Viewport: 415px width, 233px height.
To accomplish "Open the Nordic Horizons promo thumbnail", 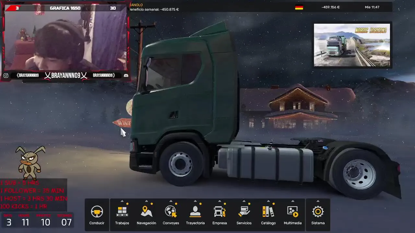I will 352,45.
